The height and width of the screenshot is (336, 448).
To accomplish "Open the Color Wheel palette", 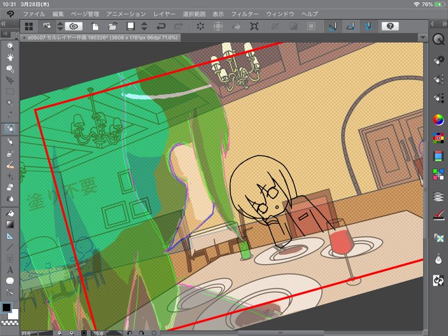I will 438,120.
